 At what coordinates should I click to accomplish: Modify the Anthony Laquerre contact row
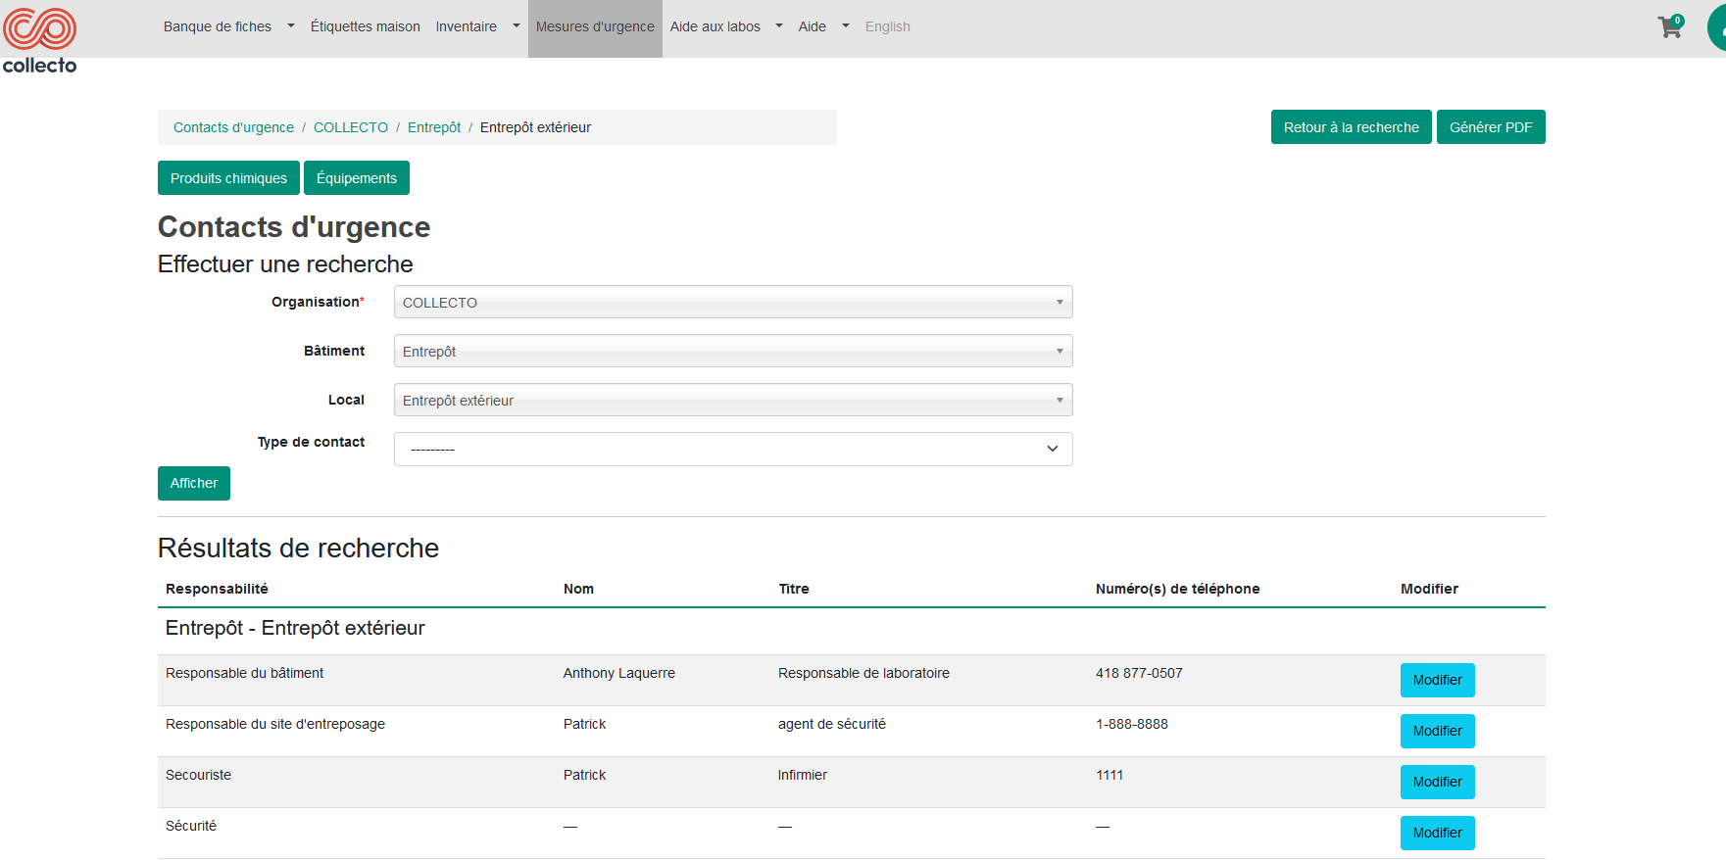pyautogui.click(x=1437, y=680)
